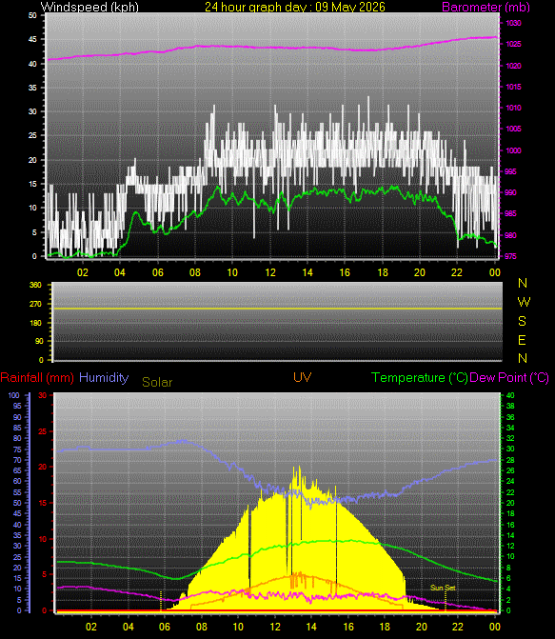Click the Sun Set marker label
This screenshot has height=639, width=555.
[x=443, y=588]
